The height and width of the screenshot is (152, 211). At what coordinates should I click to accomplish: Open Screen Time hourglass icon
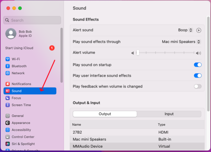(7, 105)
